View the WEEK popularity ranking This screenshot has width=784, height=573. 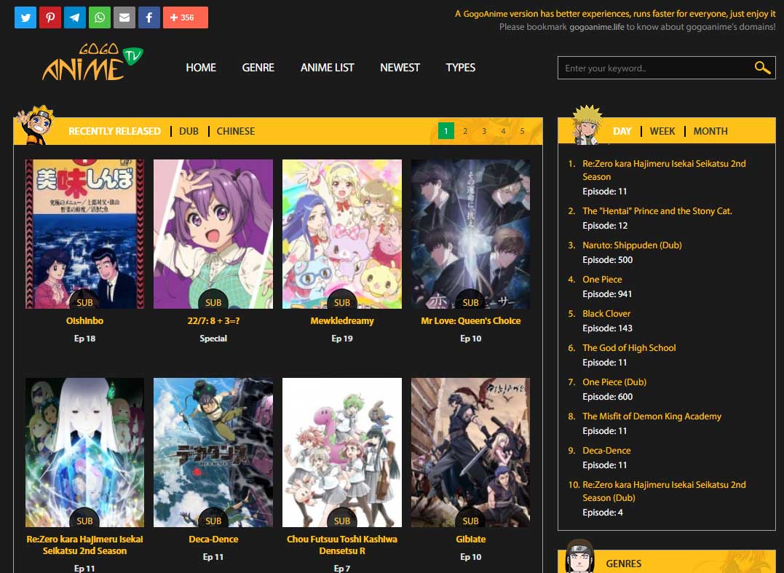tap(662, 131)
